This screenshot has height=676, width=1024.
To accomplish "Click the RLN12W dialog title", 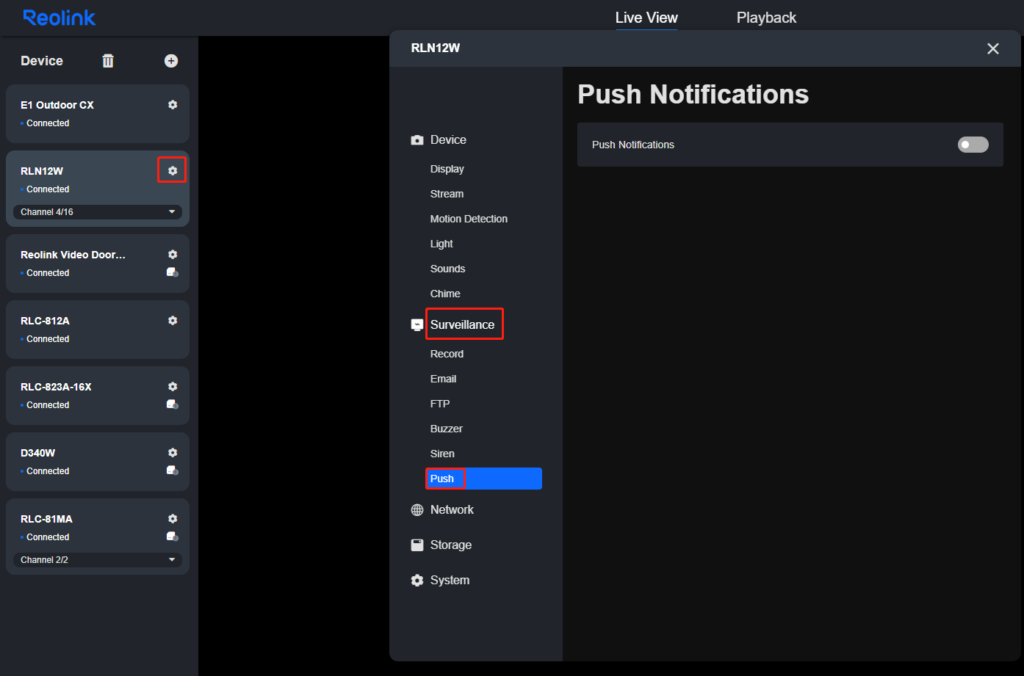I will (436, 48).
